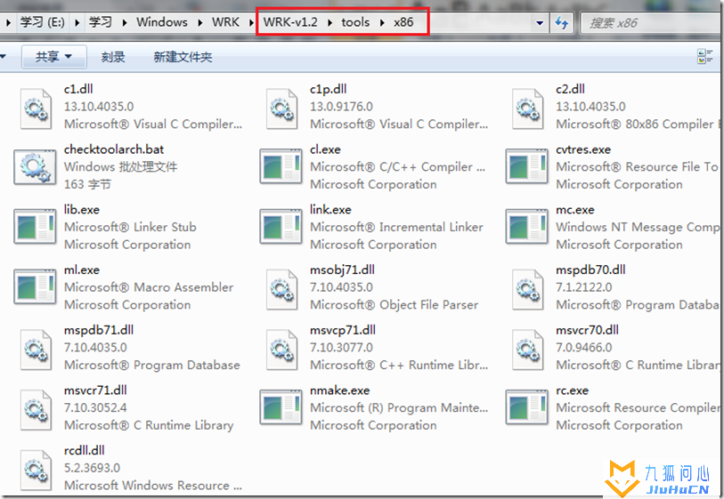Select the nmake.exe program icon
The width and height of the screenshot is (724, 499).
[281, 407]
